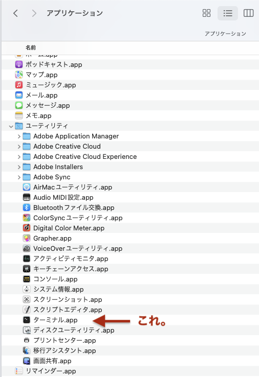Click the アクティビティモニタ.app icon
The width and height of the screenshot is (259, 377).
[27, 258]
